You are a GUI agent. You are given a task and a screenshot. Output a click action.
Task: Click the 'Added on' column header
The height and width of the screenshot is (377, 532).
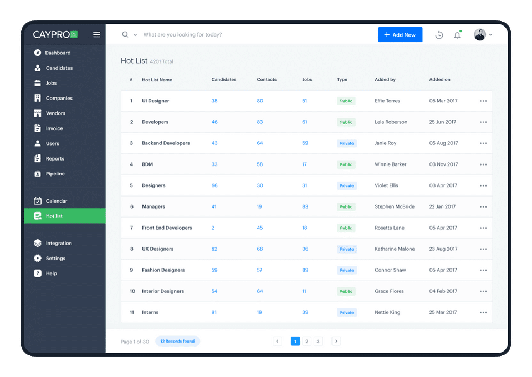439,79
